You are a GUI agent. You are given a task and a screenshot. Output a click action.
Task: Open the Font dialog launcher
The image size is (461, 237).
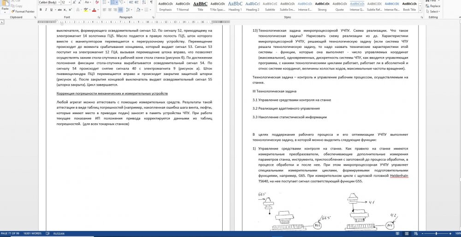tap(99, 17)
